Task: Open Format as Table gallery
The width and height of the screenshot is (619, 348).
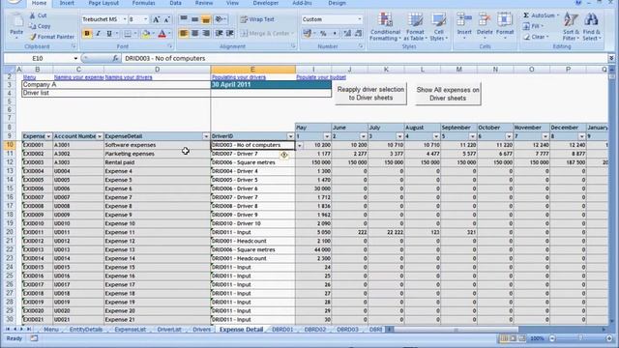Action: click(415, 26)
